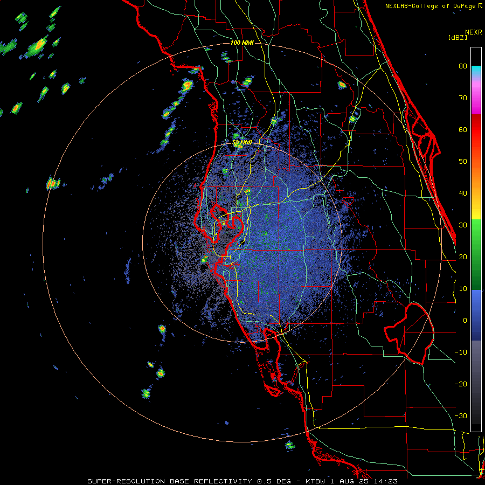
Task: Click the "-20" value on the dBZ scale
Action: coord(461,384)
